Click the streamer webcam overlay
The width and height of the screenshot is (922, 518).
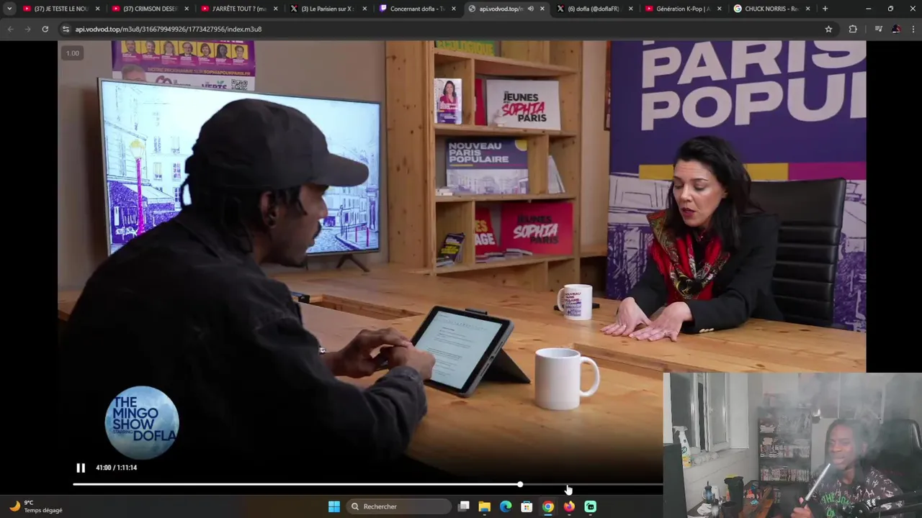(792, 445)
